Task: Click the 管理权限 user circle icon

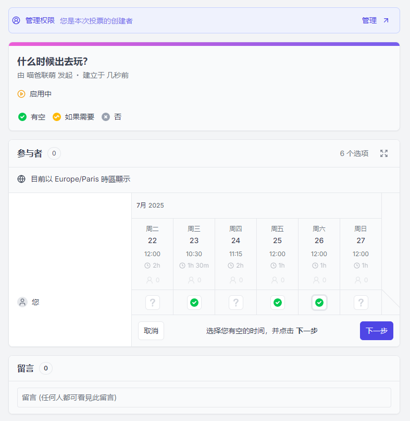Action: [16, 20]
